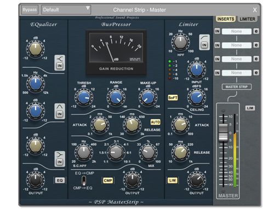The height and width of the screenshot is (209, 279).
Task: Click the fourth insert slot edit 'e' icon
Action: 256,73
